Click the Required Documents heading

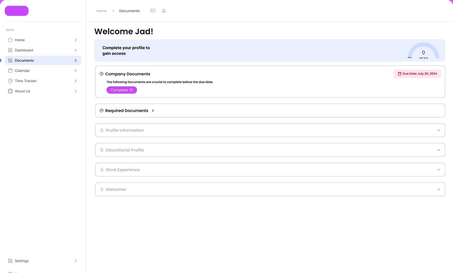coord(127,111)
